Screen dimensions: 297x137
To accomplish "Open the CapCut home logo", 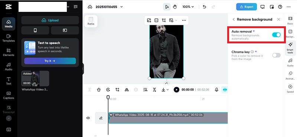I will coord(9,7).
